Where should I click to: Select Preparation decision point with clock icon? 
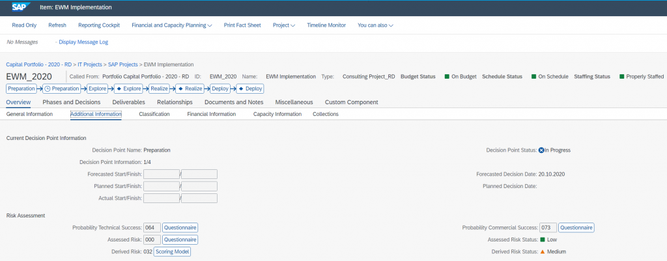[62, 89]
